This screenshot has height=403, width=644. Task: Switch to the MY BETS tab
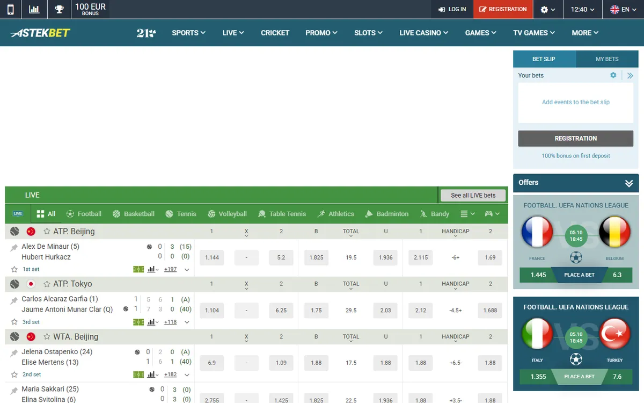[x=607, y=59]
